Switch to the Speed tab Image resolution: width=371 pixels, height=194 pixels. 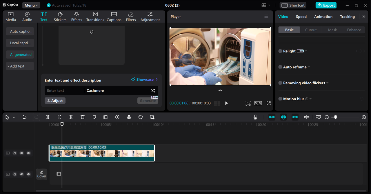(301, 17)
